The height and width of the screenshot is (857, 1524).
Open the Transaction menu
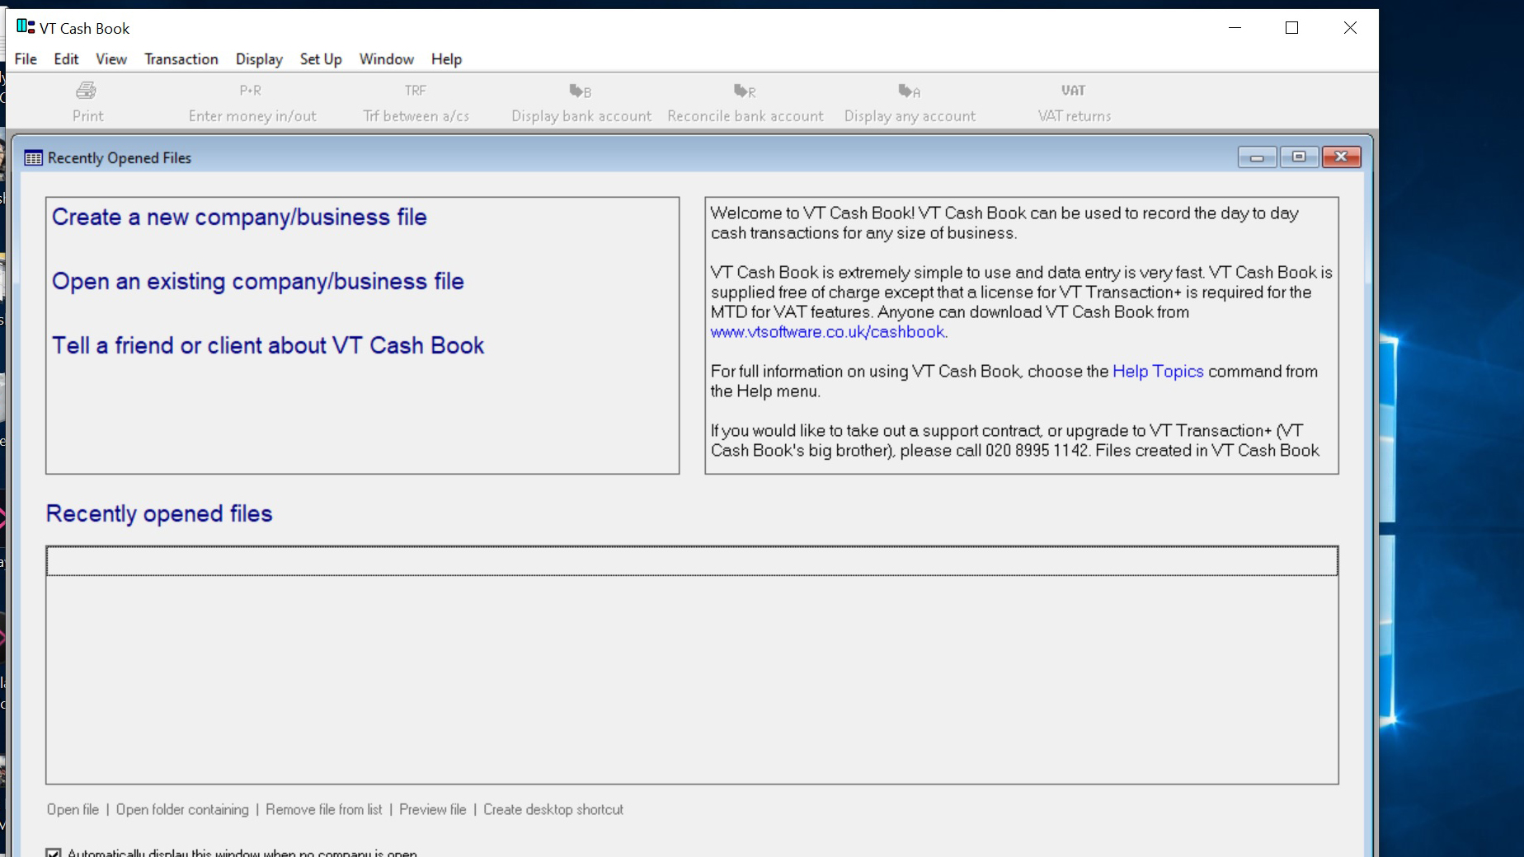tap(181, 59)
